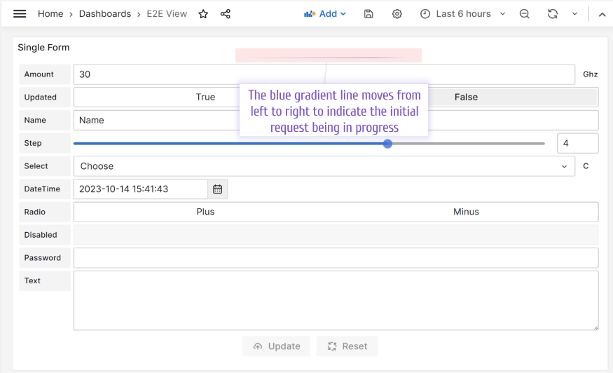Click the share dashboard icon
Screen dimensions: 613x373
226,14
